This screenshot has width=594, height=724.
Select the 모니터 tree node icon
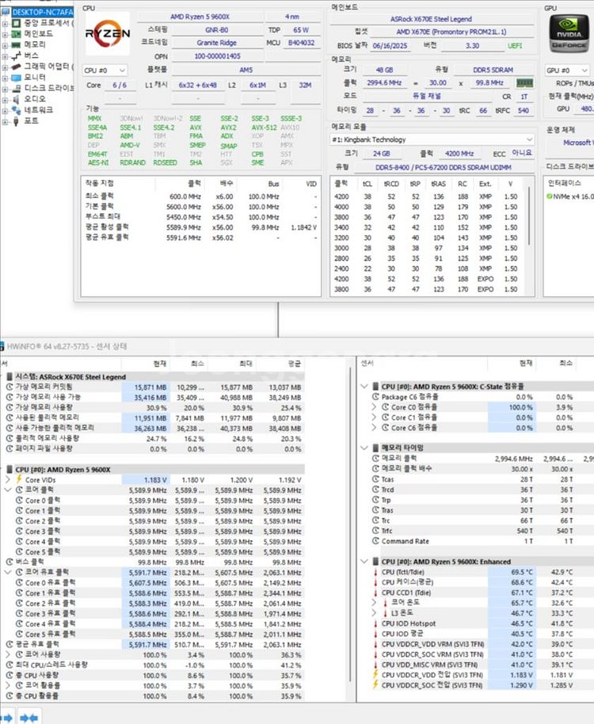pyautogui.click(x=17, y=77)
